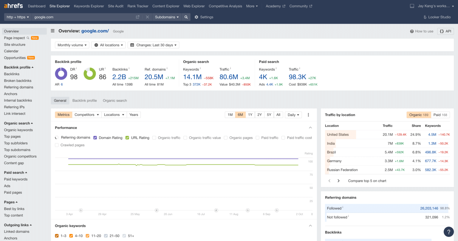Image resolution: width=458 pixels, height=241 pixels.
Task: Open the Settings gear icon
Action: point(196,17)
